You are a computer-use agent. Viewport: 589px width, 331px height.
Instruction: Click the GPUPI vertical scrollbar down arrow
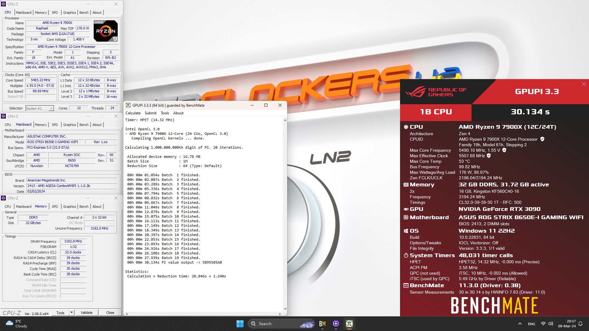[285, 309]
